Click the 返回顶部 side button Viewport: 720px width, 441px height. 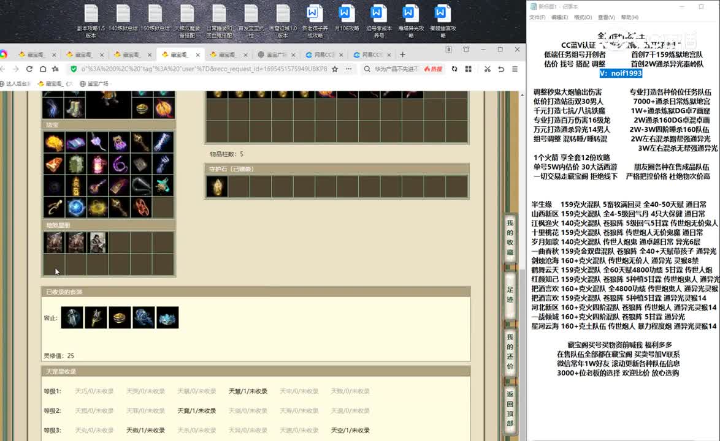tap(510, 409)
